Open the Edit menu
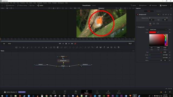The height and width of the screenshot is (97, 173). 14,3
